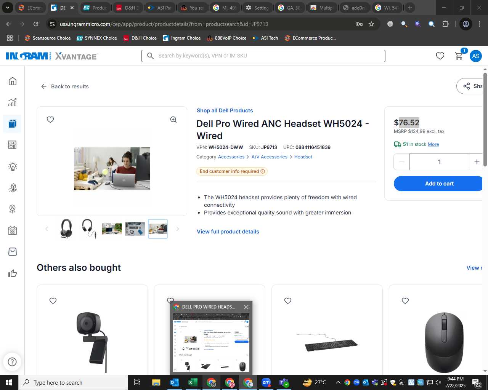Open the calendar sidebar icon
The image size is (488, 390).
coord(13,230)
